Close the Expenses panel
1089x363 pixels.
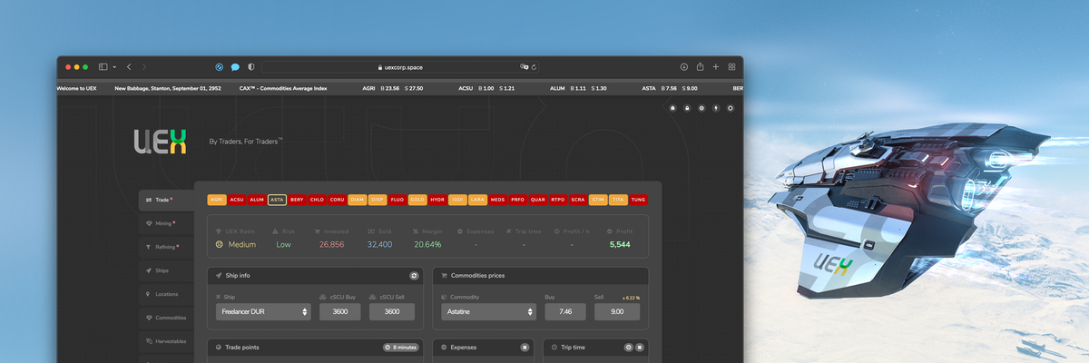point(525,348)
